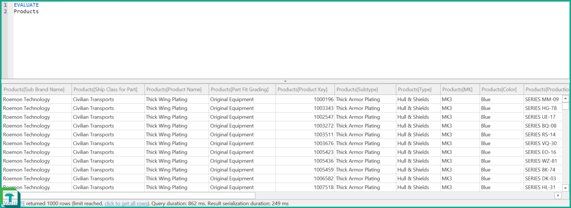Select the product key cell 1005423
The height and width of the screenshot is (208, 571).
tap(305, 152)
